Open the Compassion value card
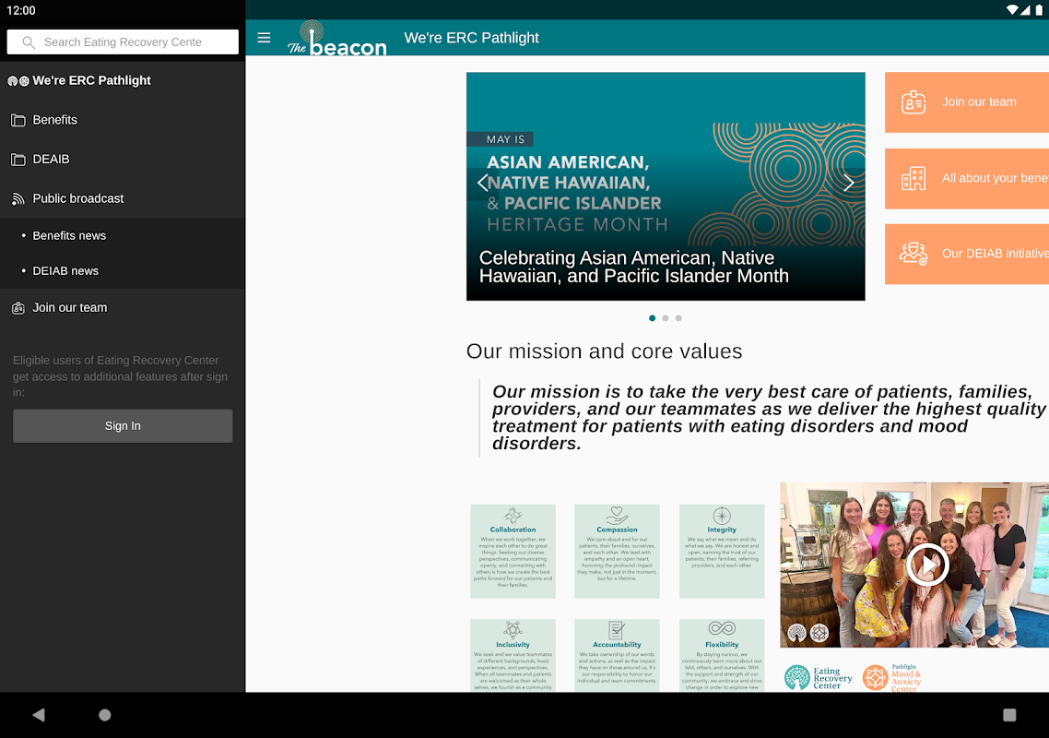 [x=617, y=551]
